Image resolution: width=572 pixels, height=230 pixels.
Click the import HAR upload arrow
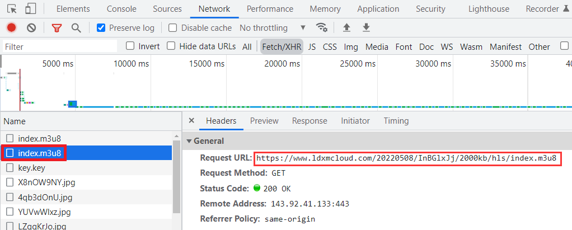click(347, 28)
